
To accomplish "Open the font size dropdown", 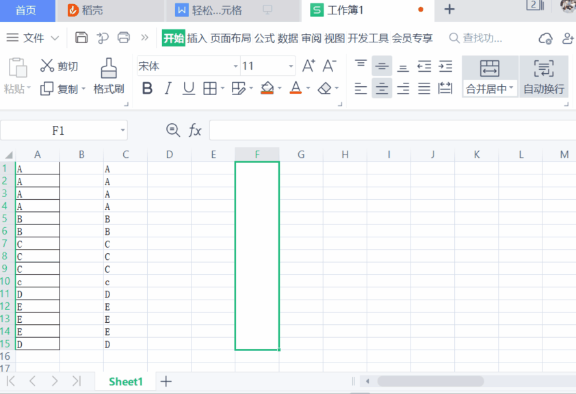I will (x=291, y=66).
